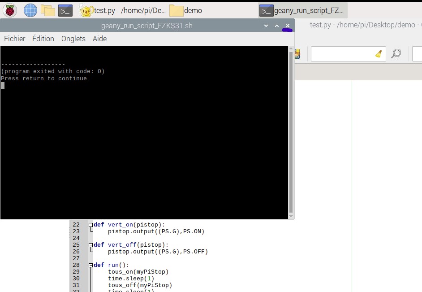Click the demo folder icon in the taskbar
The height and width of the screenshot is (292, 422).
(177, 10)
